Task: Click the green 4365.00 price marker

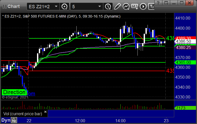Action: tap(185, 62)
